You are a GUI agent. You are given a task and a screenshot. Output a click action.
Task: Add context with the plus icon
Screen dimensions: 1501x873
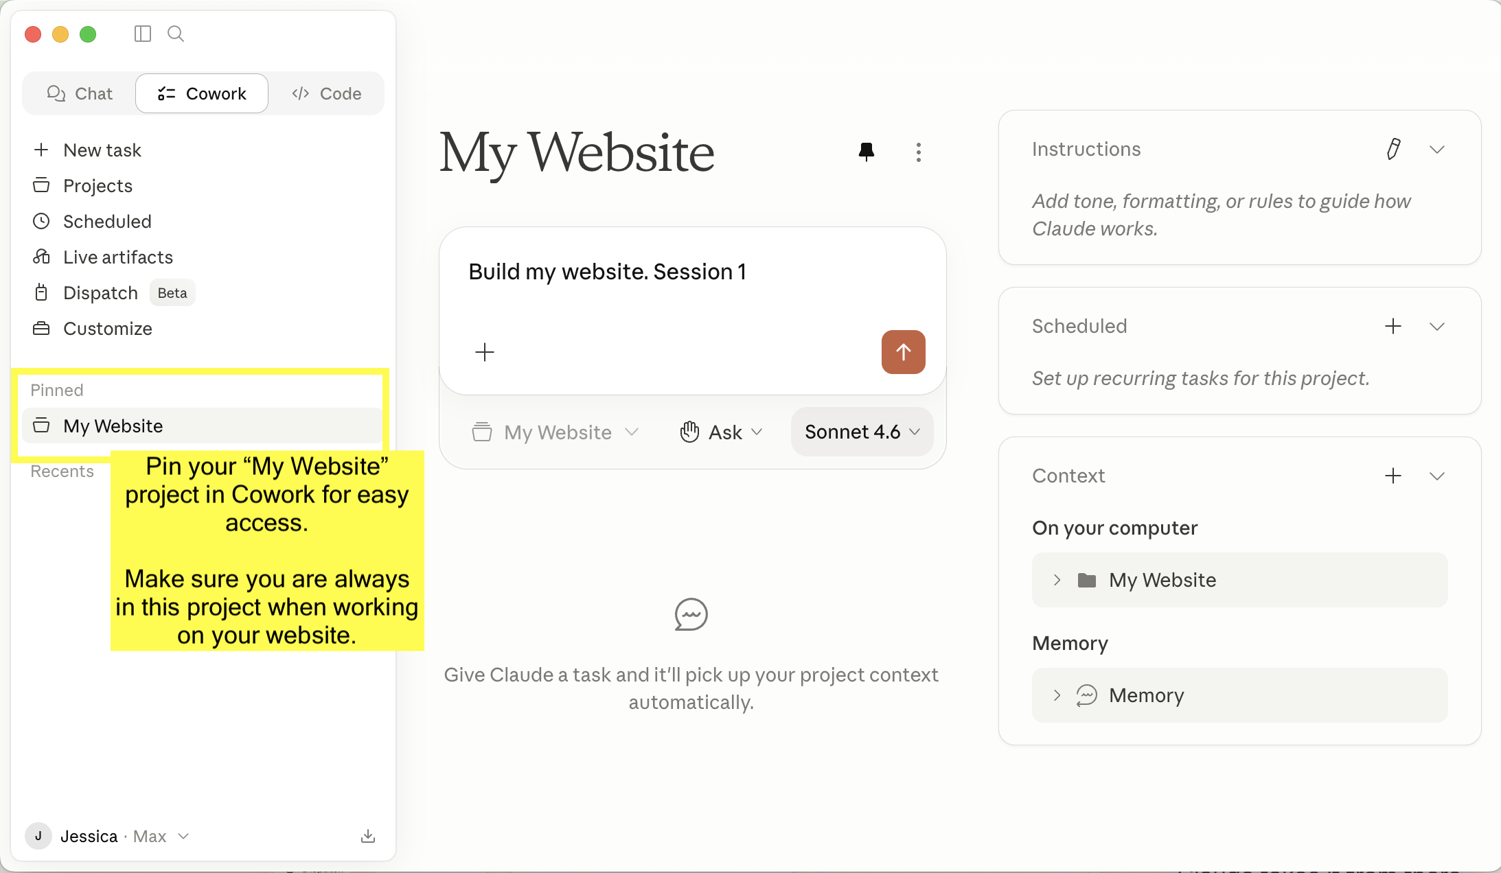coord(1393,476)
